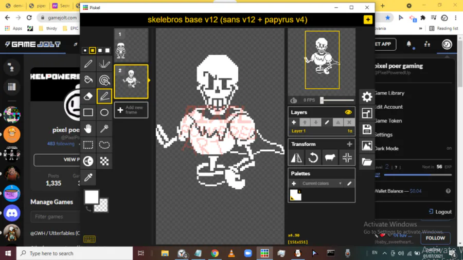Click the FPS slider handle
Image resolution: width=463 pixels, height=260 pixels.
pyautogui.click(x=322, y=100)
